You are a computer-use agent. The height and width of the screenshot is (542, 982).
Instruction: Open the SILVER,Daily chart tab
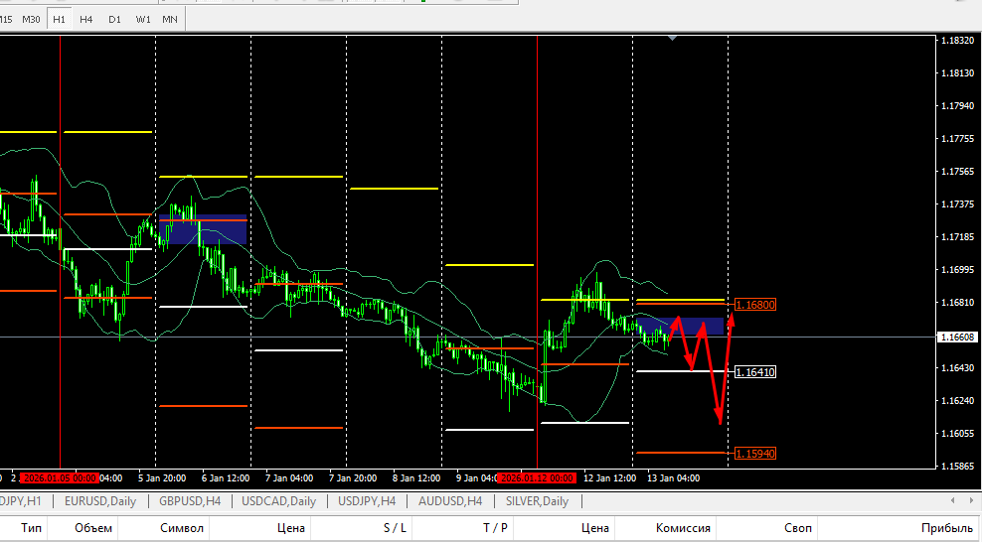tap(538, 501)
